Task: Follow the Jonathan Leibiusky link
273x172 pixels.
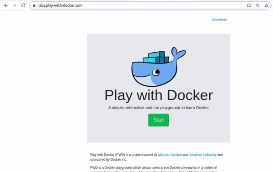Action: [202, 155]
